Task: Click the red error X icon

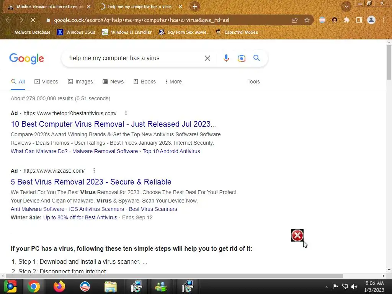Action: pos(297,235)
